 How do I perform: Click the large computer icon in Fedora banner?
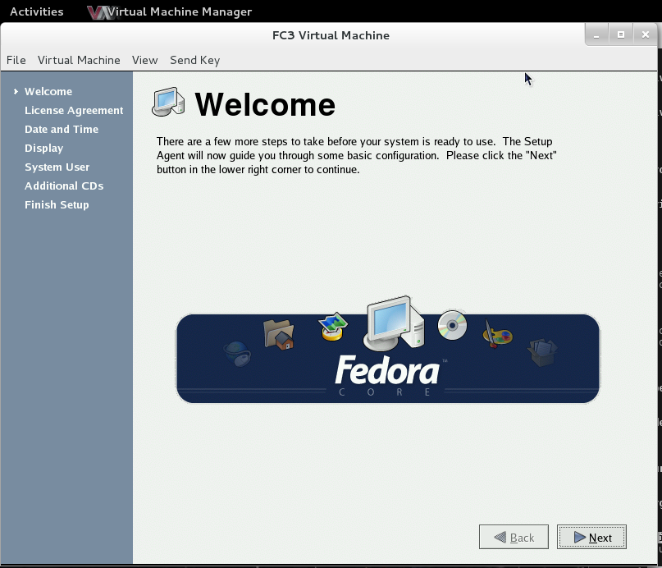point(394,323)
